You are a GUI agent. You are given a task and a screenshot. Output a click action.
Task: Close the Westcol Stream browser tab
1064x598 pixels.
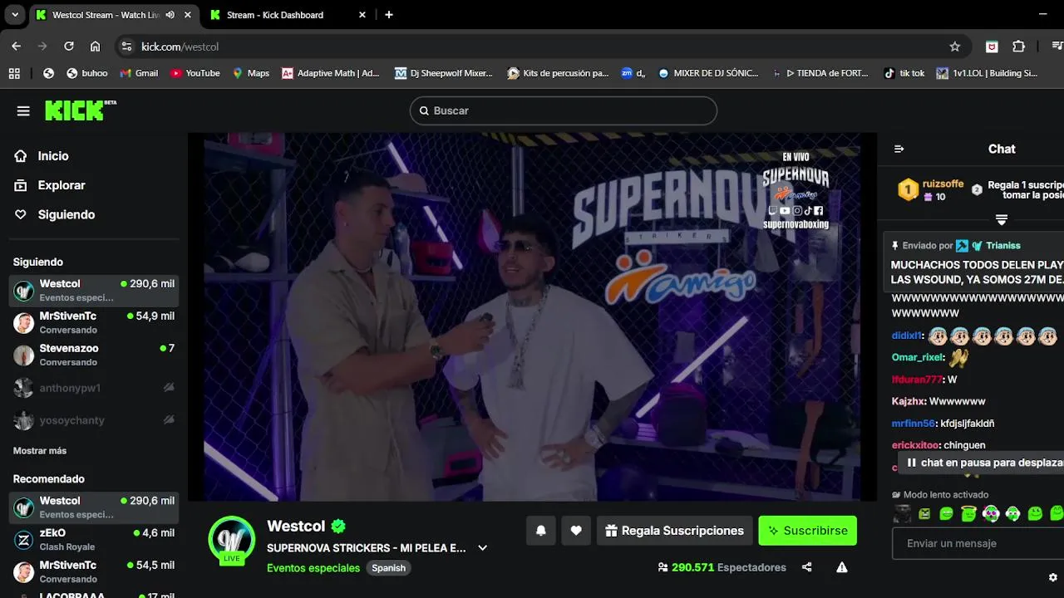click(x=188, y=15)
